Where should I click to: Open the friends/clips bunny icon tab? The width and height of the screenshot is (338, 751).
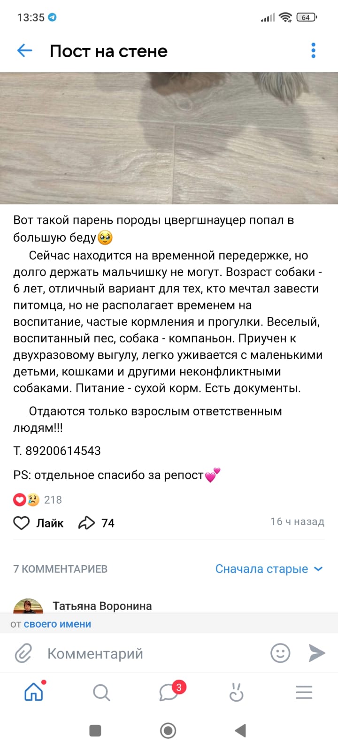[x=236, y=692]
